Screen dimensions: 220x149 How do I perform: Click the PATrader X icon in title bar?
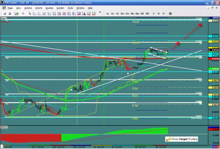pos(2,3)
